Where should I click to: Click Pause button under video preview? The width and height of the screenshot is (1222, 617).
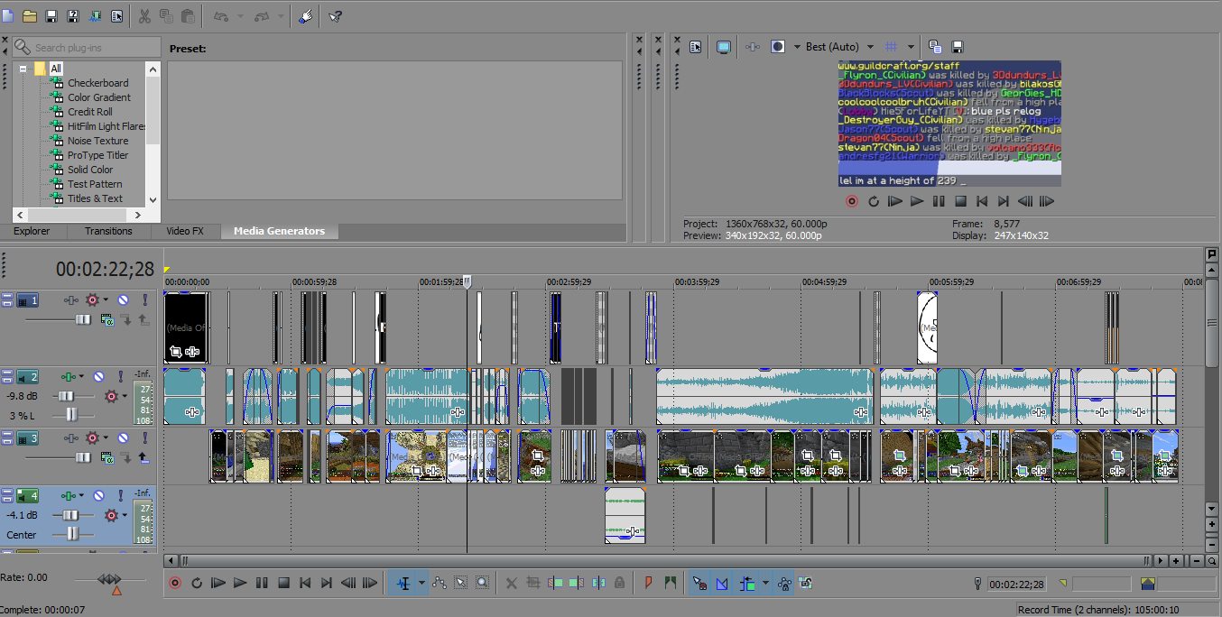939,201
